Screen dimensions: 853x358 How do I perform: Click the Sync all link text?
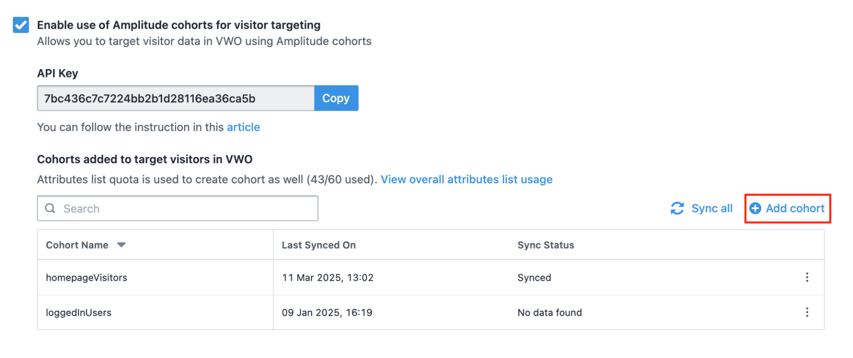coord(712,208)
